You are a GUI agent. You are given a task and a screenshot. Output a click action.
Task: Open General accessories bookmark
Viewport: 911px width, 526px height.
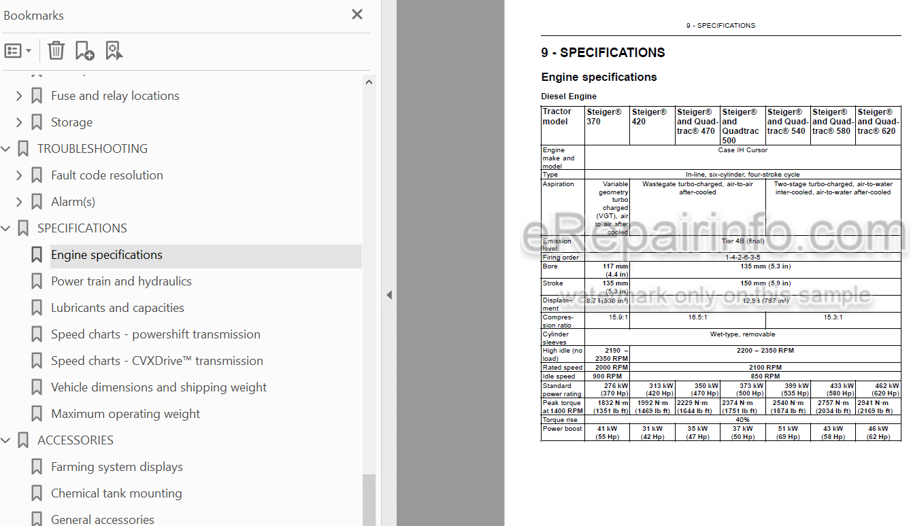103,520
